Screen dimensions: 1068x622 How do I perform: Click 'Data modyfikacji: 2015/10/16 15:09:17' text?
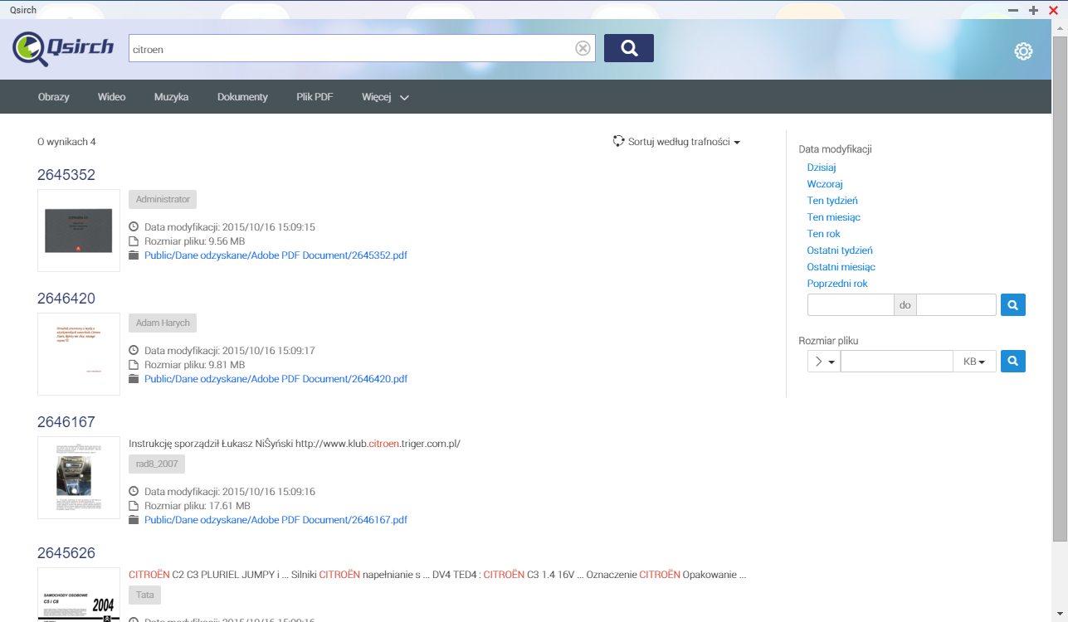[230, 351]
